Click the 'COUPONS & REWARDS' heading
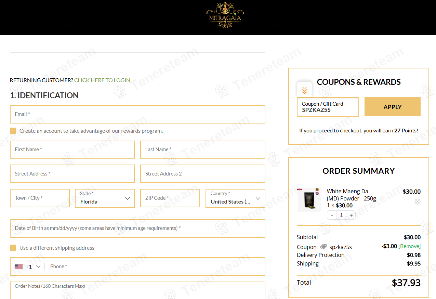 359,82
